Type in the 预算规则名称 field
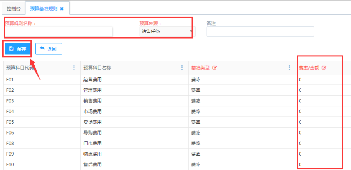Viewport: 351px width, 170px height. (58, 32)
